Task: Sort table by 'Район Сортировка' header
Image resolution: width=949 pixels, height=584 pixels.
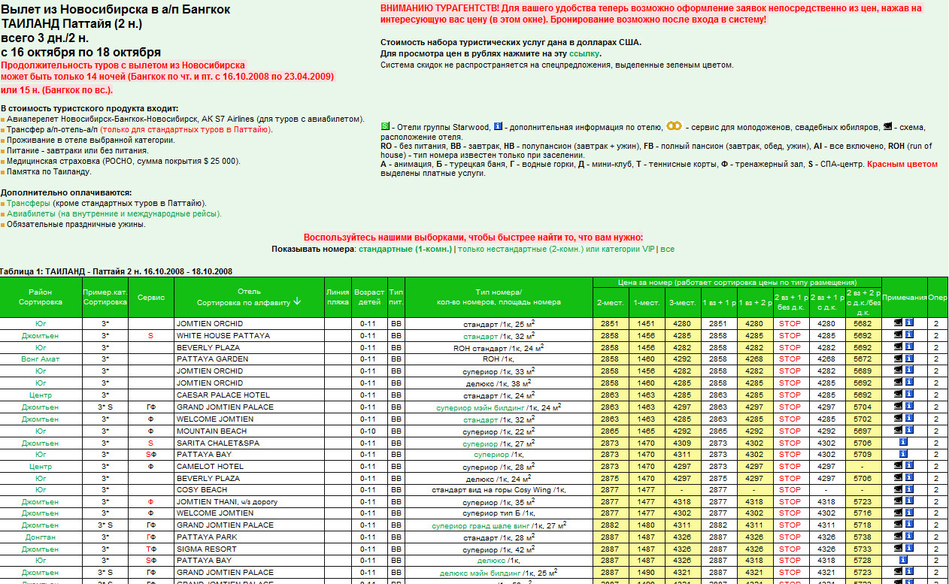Action: pyautogui.click(x=41, y=297)
